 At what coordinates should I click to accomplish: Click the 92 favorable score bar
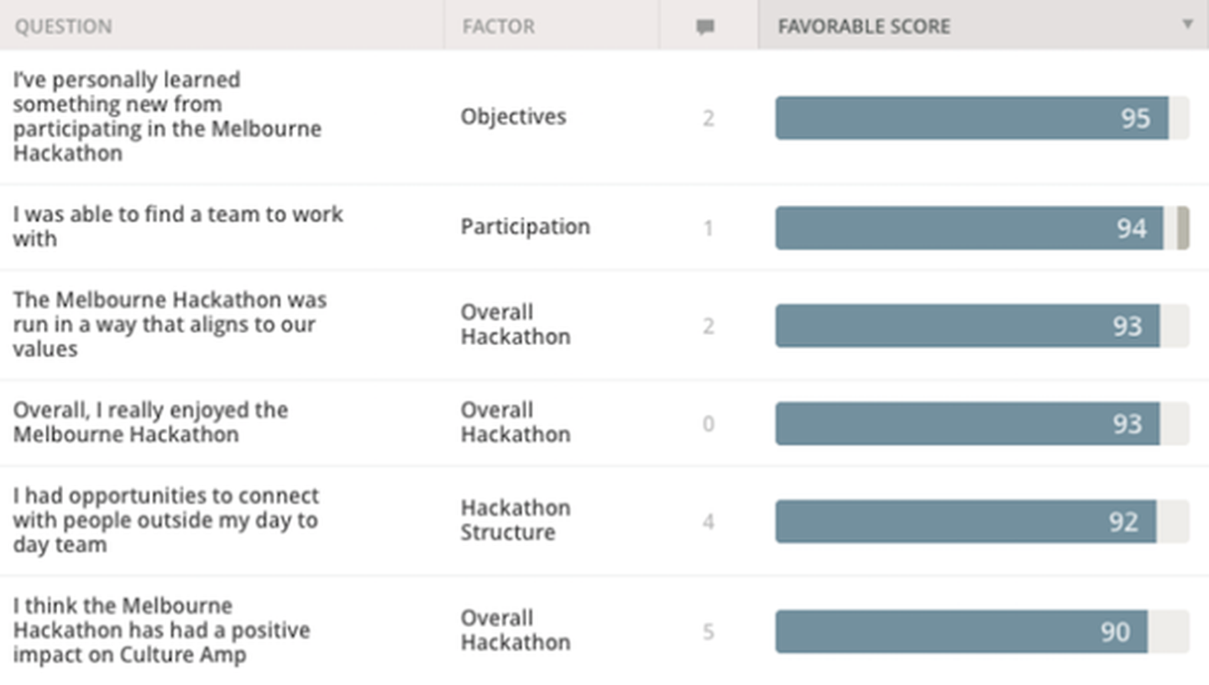tap(982, 521)
